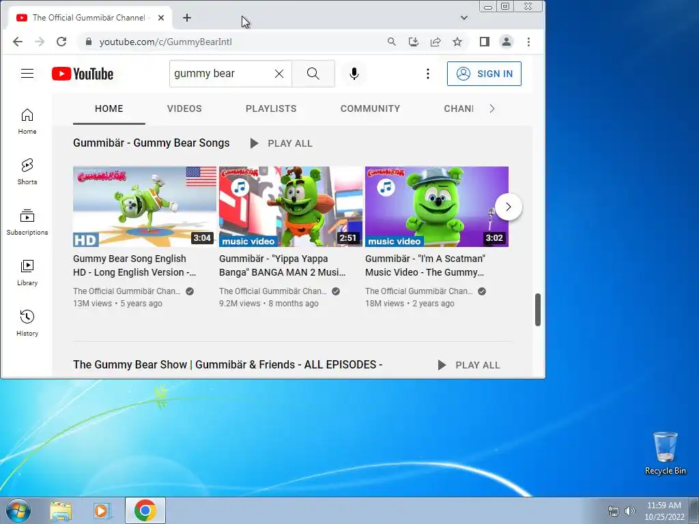Install the app via omnibox icon
The height and width of the screenshot is (524, 699).
tap(413, 42)
